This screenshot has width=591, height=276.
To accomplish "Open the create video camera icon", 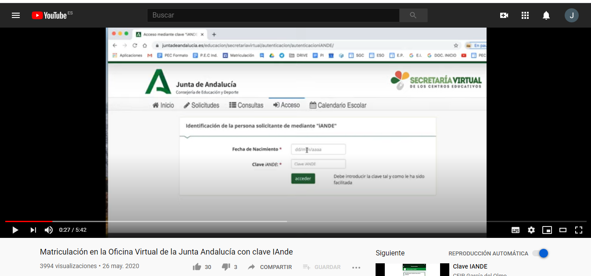I will pos(504,15).
